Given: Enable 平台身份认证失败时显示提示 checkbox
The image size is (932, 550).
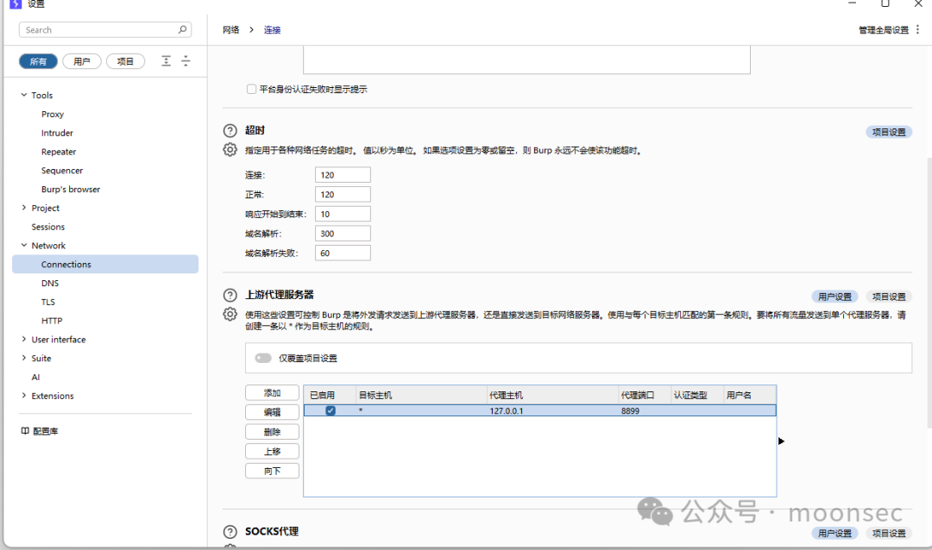Looking at the screenshot, I should click(251, 89).
